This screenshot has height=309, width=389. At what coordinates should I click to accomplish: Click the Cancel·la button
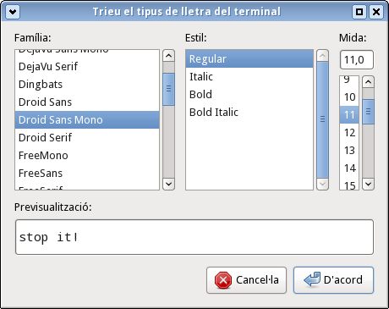coord(246,280)
